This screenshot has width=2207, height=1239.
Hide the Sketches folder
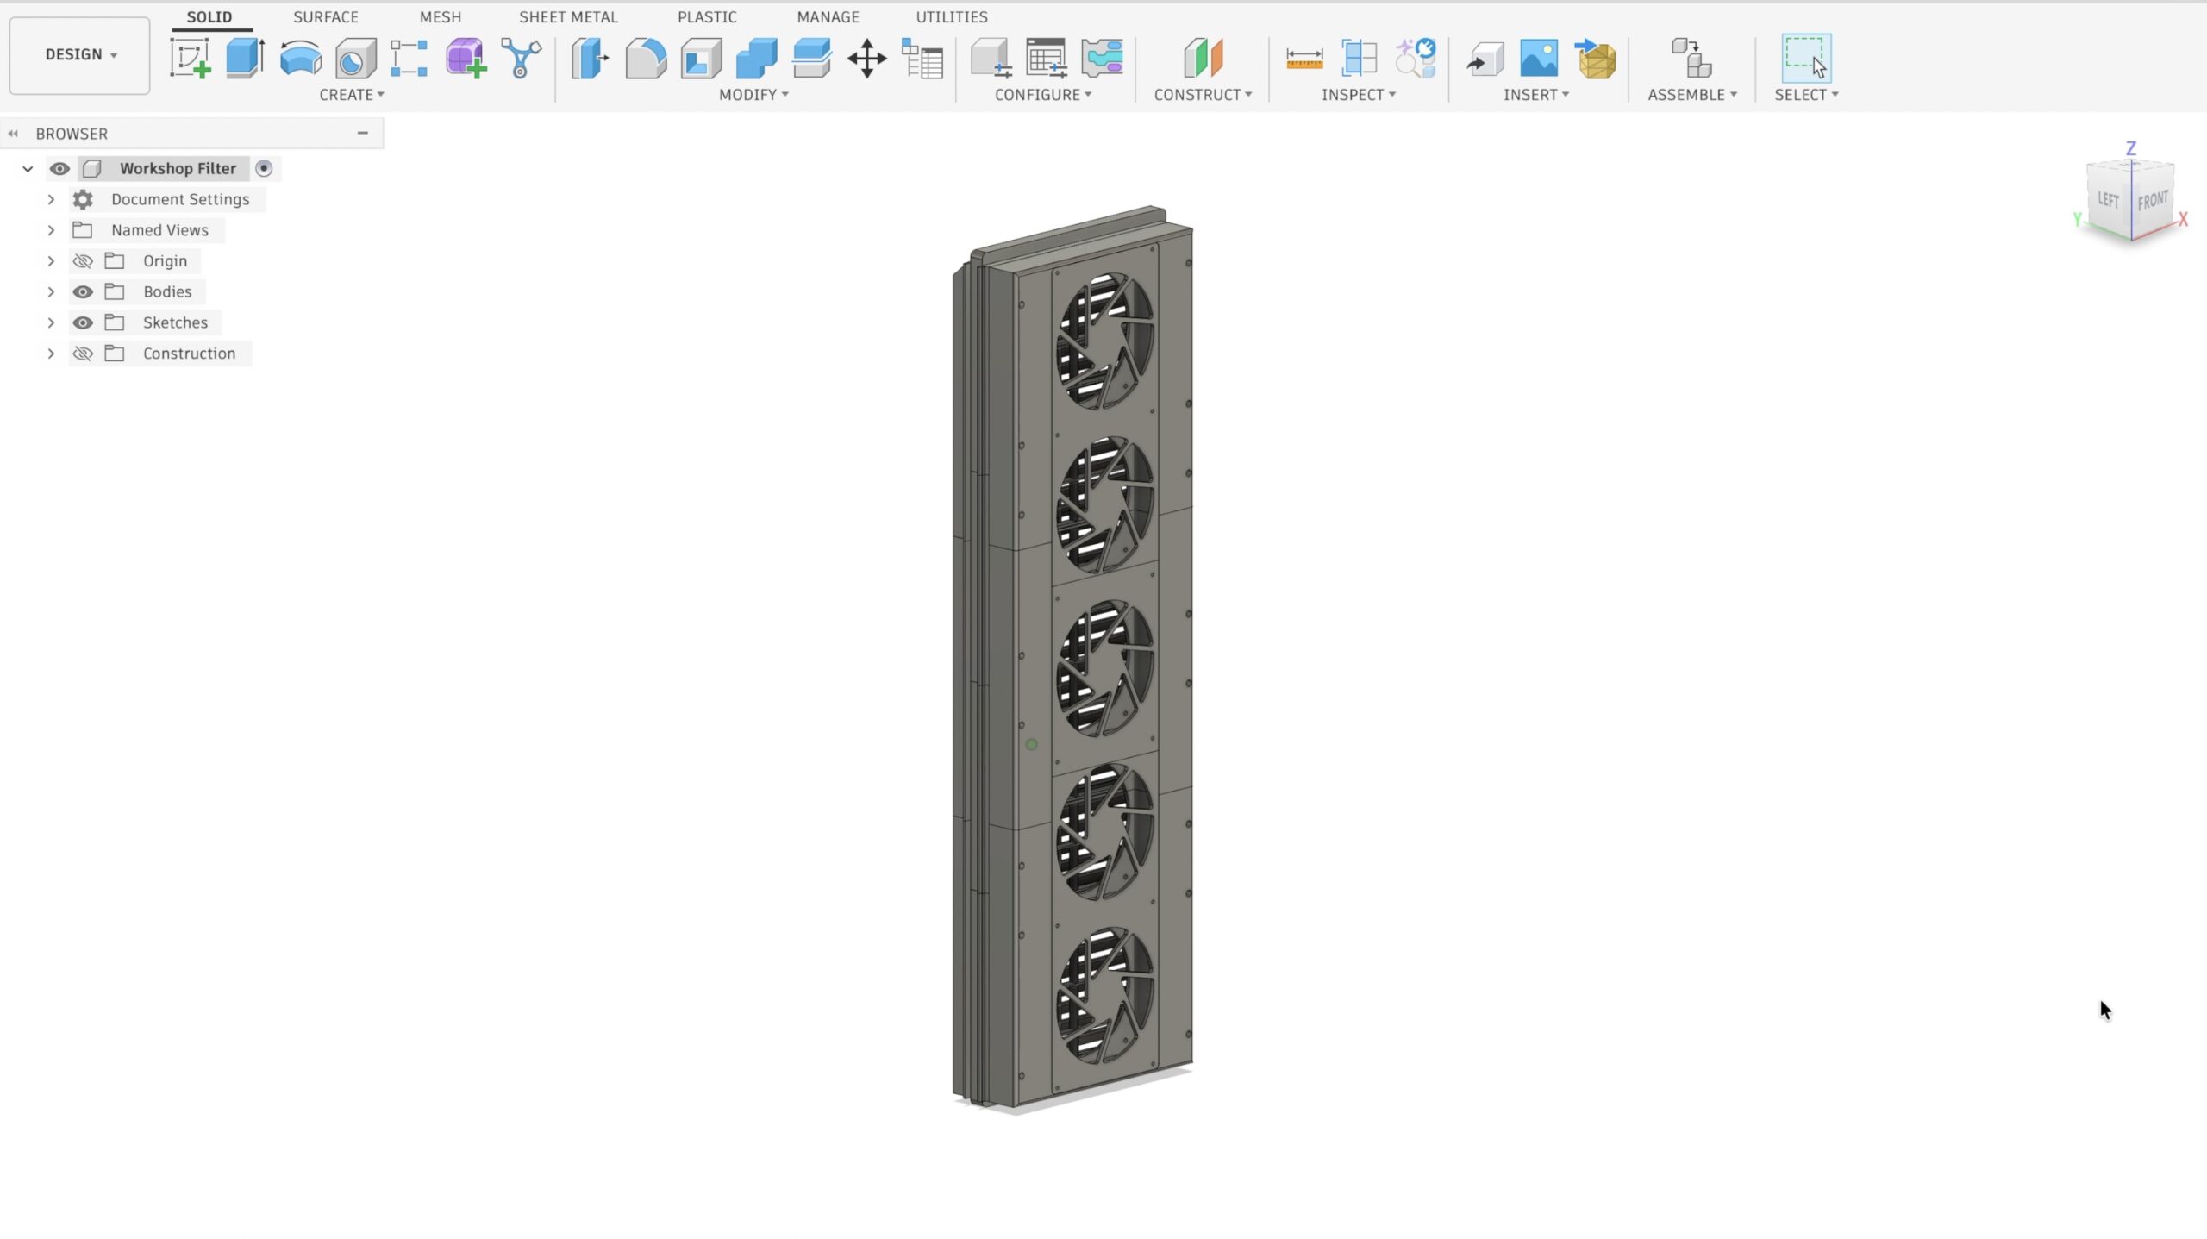83,322
